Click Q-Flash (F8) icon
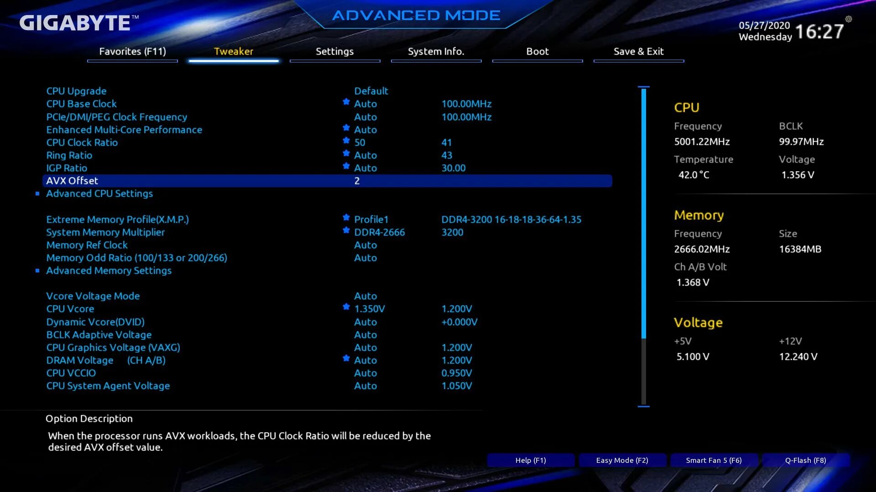The width and height of the screenshot is (876, 492). (805, 460)
